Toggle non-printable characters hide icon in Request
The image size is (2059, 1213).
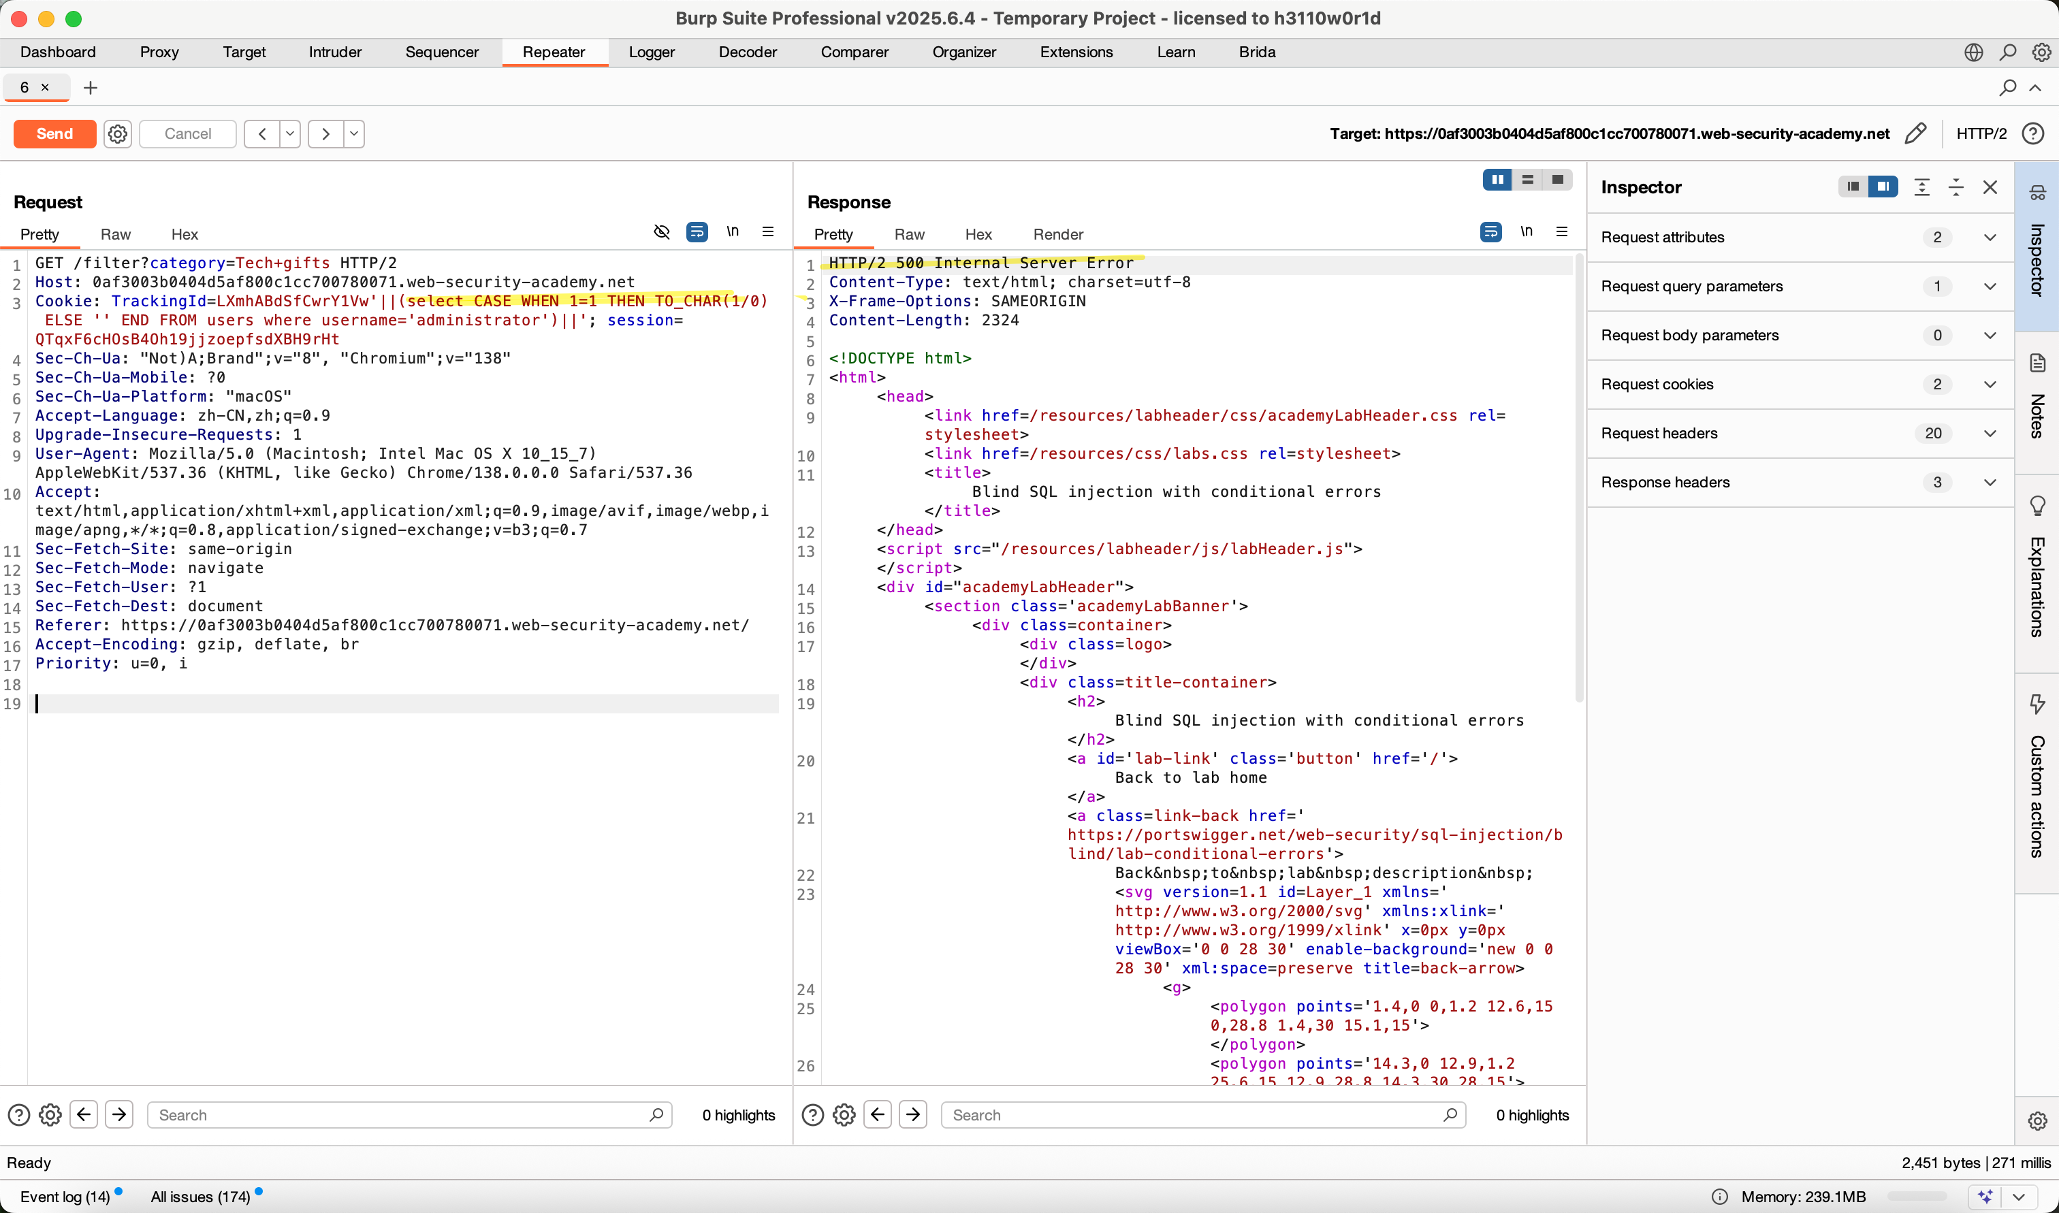click(662, 232)
